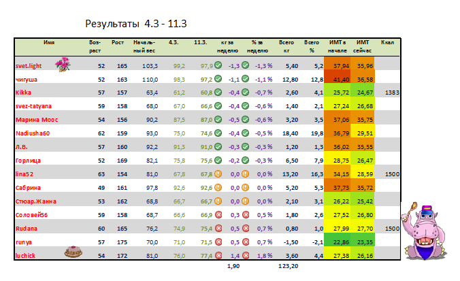460x281 pixels.
Task: Click the name 'Марина Моос'
Action: pos(37,120)
